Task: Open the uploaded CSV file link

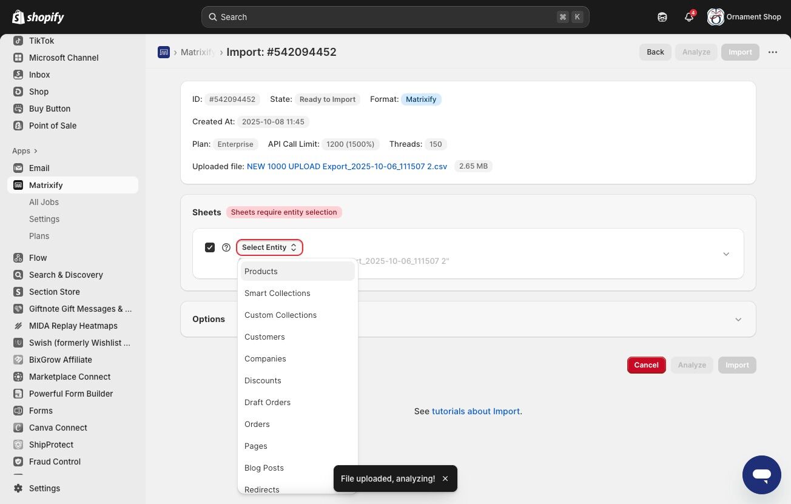Action: [347, 166]
